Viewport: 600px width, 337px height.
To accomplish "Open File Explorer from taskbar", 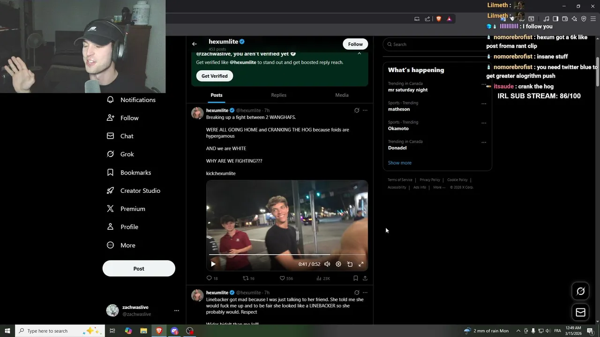I will tap(143, 331).
